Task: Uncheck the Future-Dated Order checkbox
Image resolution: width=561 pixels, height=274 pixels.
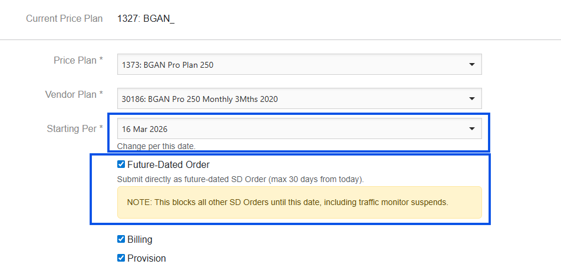Action: click(x=121, y=164)
